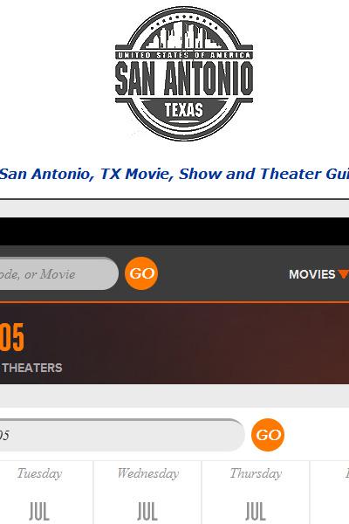The image size is (349, 524).
Task: Open the San Antonio, TX Movie Guide link
Action: point(174,174)
